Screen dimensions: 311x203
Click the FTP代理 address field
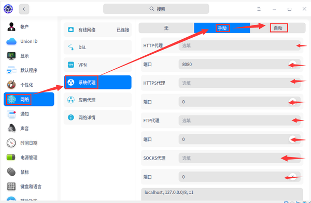pos(239,120)
